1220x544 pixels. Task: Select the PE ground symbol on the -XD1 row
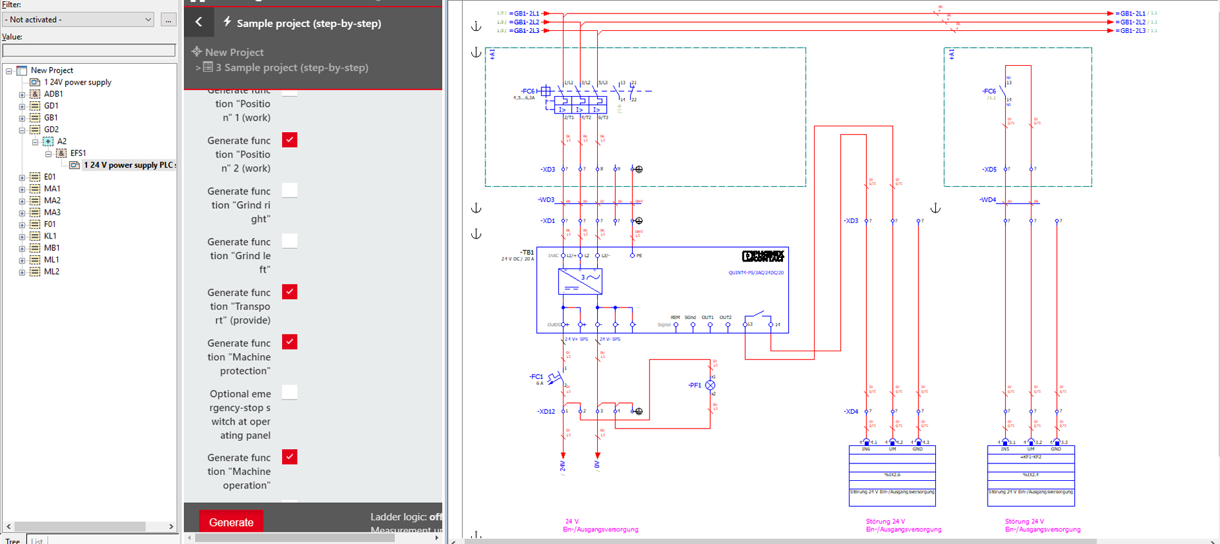click(638, 220)
